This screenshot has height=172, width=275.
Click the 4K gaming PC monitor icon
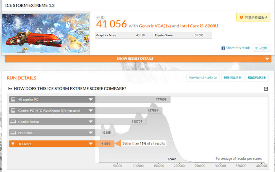click(13, 100)
